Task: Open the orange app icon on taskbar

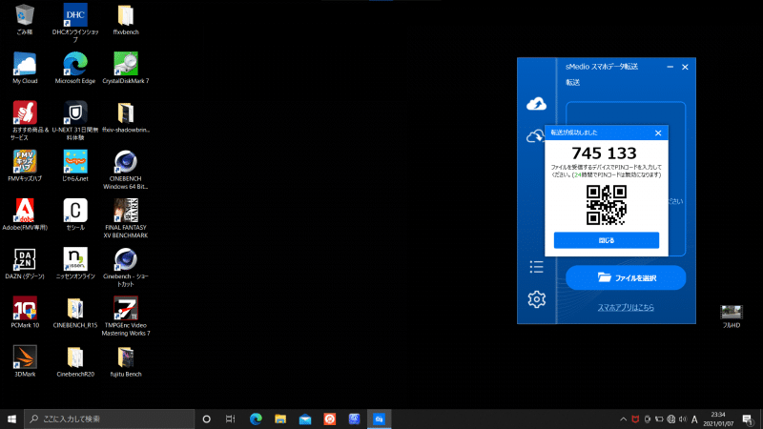Action: [329, 419]
